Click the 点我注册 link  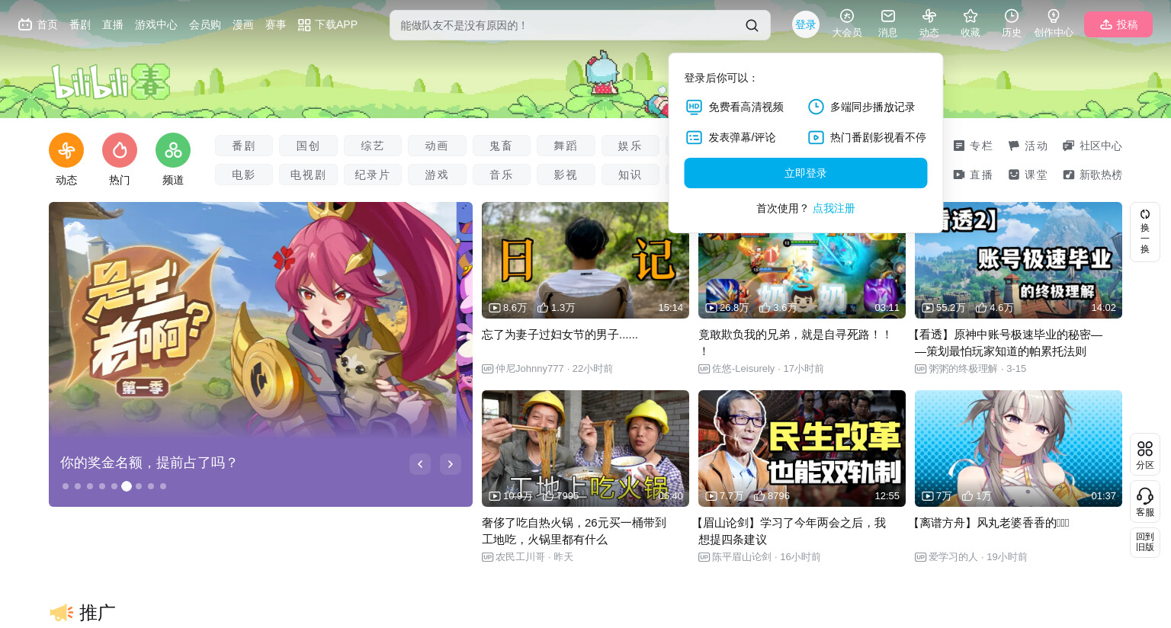834,208
